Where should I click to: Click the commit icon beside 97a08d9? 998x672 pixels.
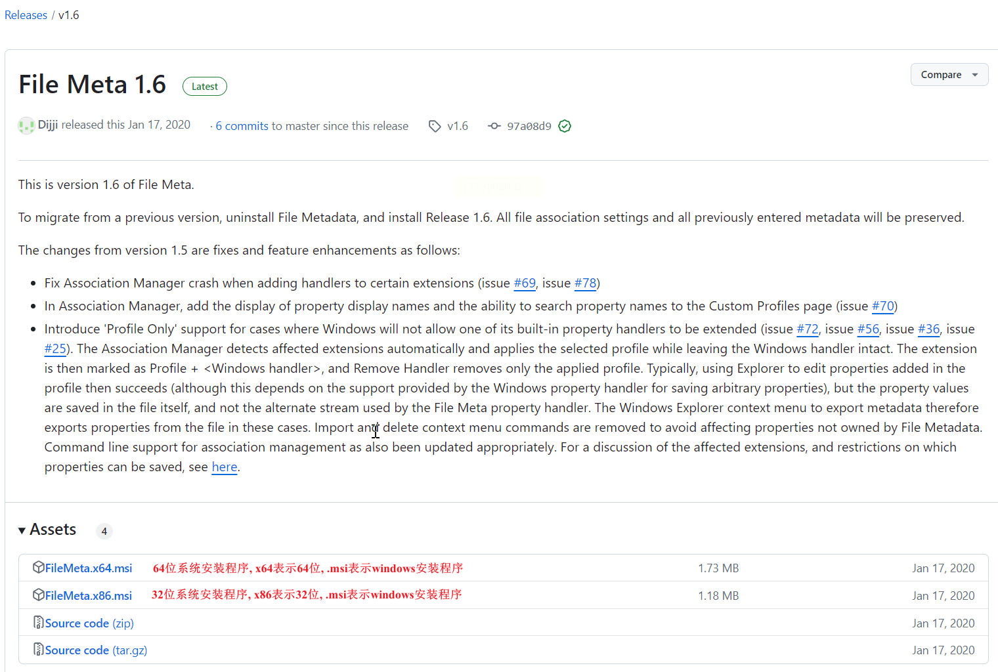[x=494, y=126]
